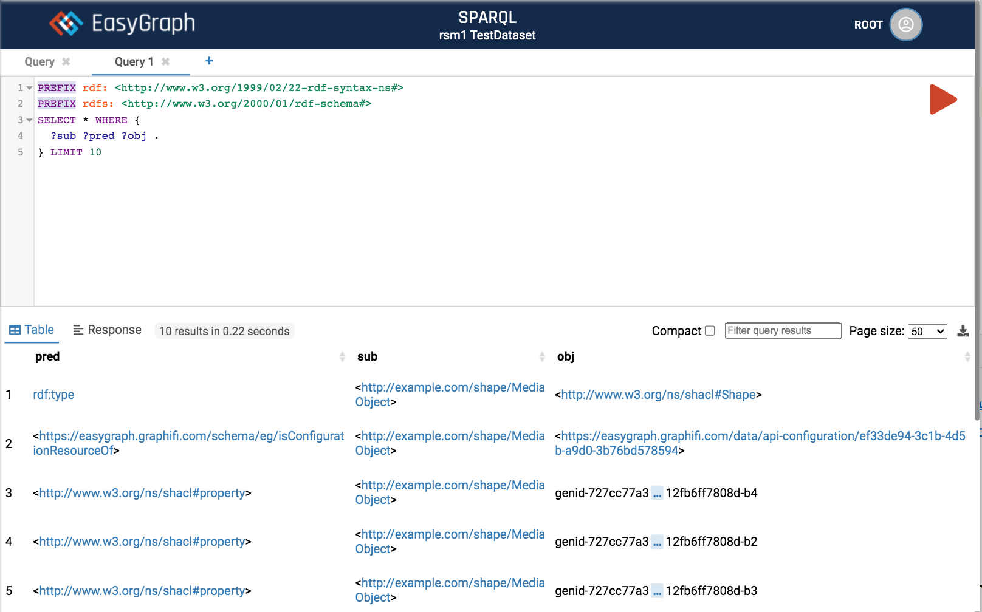
Task: Run the SPARQL query with play button
Action: (x=943, y=100)
